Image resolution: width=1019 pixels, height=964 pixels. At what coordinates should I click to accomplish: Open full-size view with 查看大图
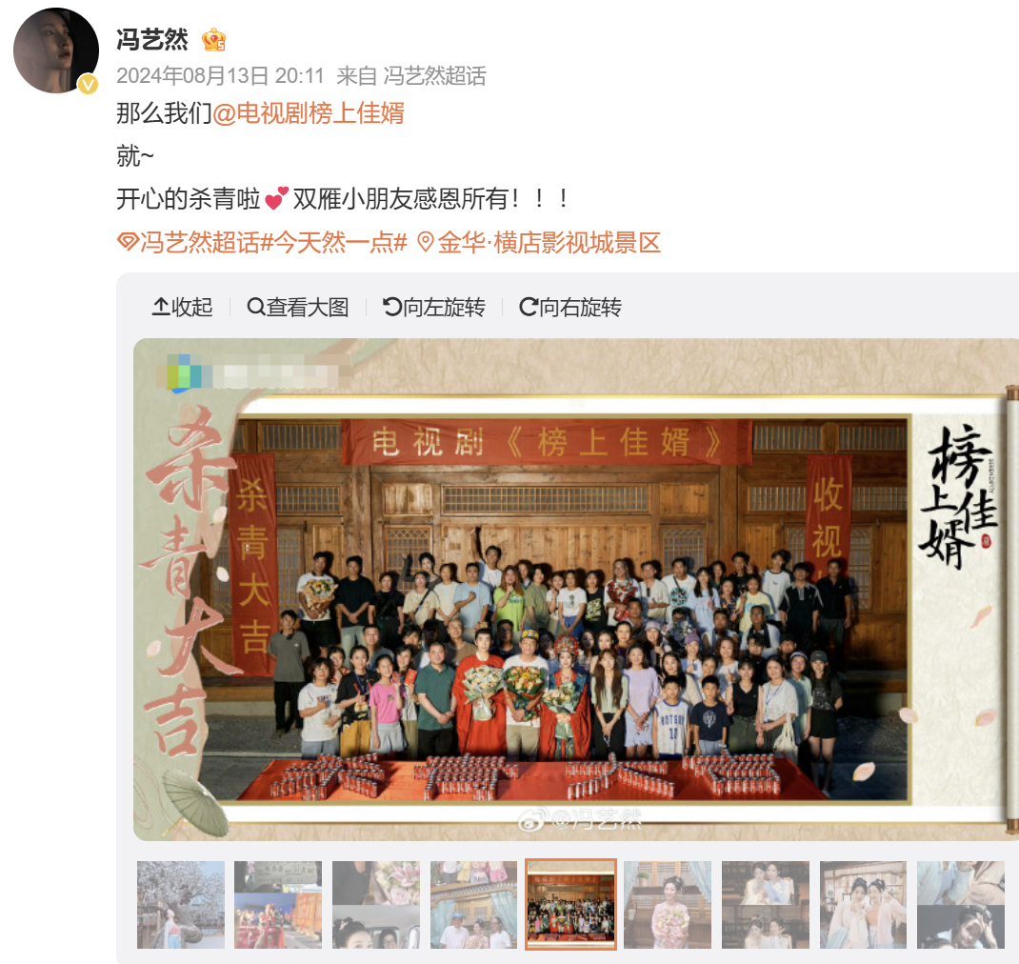coord(298,307)
